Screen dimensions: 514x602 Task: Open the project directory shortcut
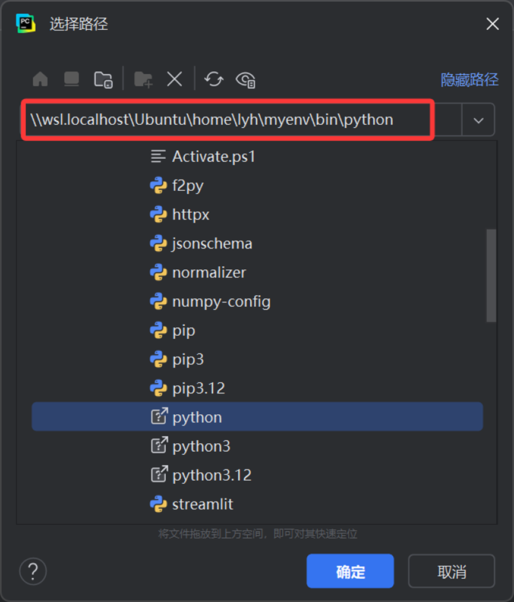click(x=103, y=78)
